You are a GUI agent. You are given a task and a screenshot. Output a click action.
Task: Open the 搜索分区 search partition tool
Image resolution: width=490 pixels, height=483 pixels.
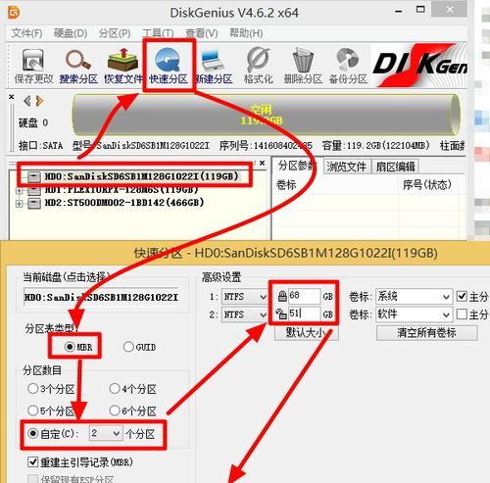[78, 66]
